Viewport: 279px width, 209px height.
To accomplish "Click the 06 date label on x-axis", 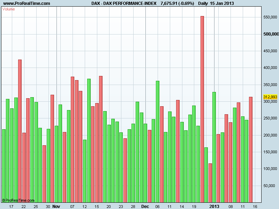I will pos(158,207).
